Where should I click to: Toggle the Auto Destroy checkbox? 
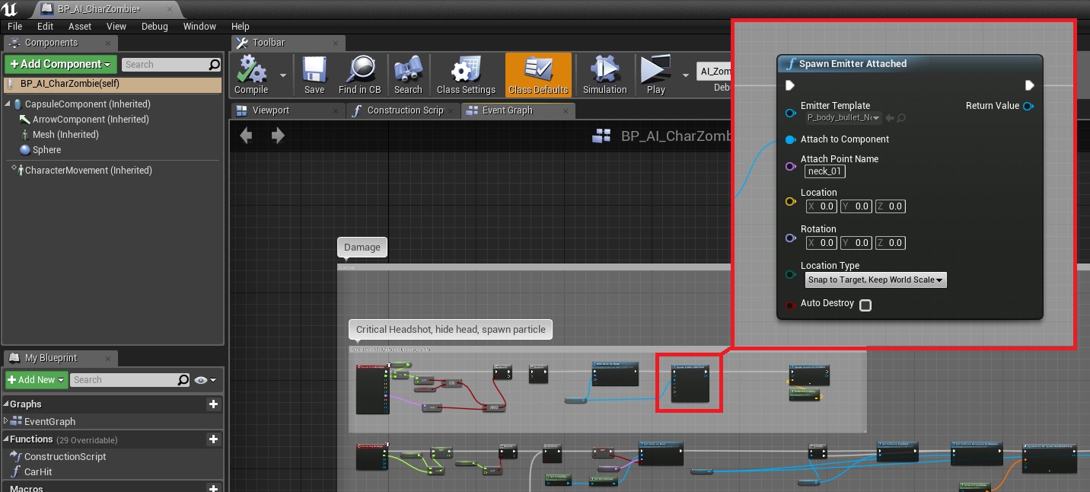coord(865,305)
